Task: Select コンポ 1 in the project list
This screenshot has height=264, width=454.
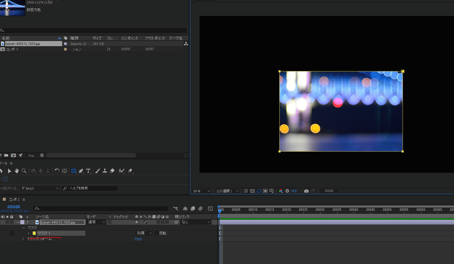Action: tap(11, 49)
